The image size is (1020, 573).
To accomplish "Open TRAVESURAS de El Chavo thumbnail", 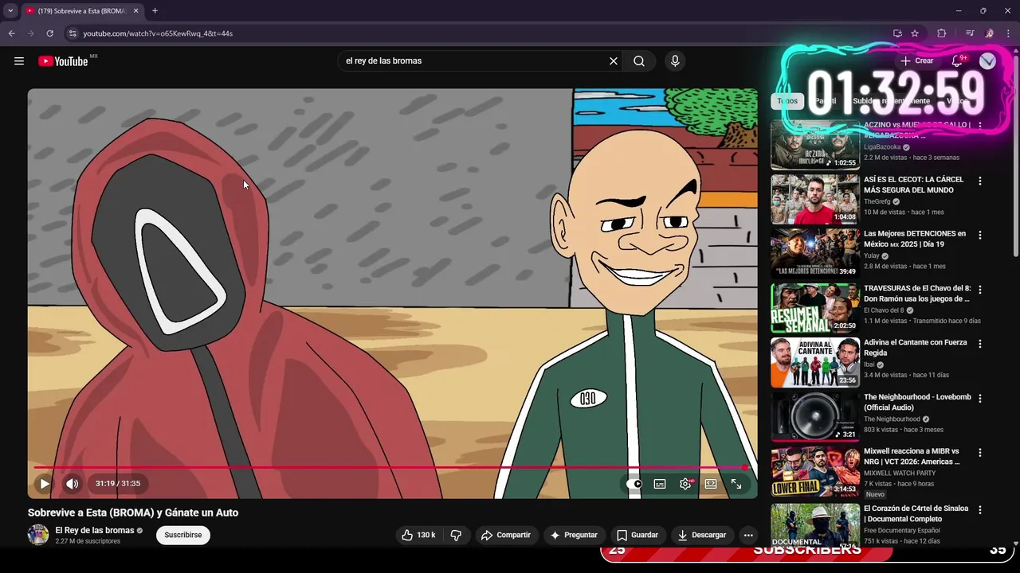I will point(814,308).
